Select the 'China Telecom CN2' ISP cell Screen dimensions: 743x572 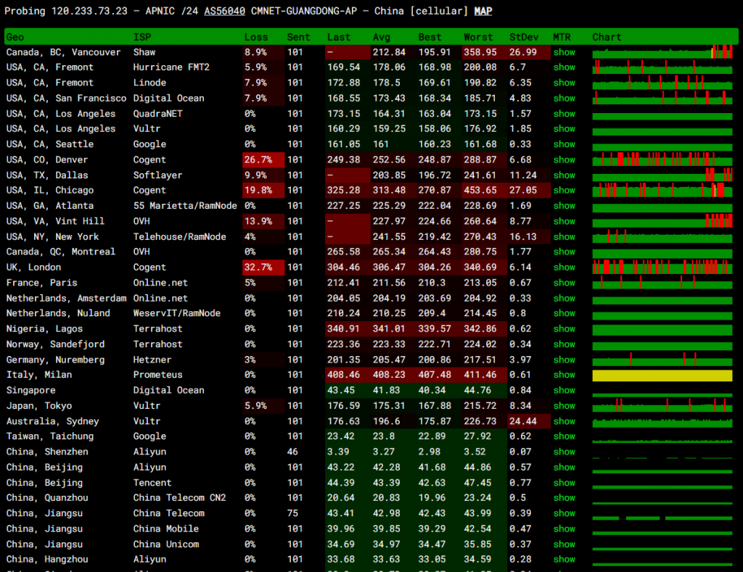point(180,498)
